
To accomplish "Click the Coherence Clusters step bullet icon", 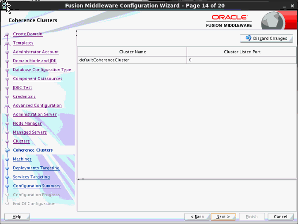I will click(x=7, y=150).
